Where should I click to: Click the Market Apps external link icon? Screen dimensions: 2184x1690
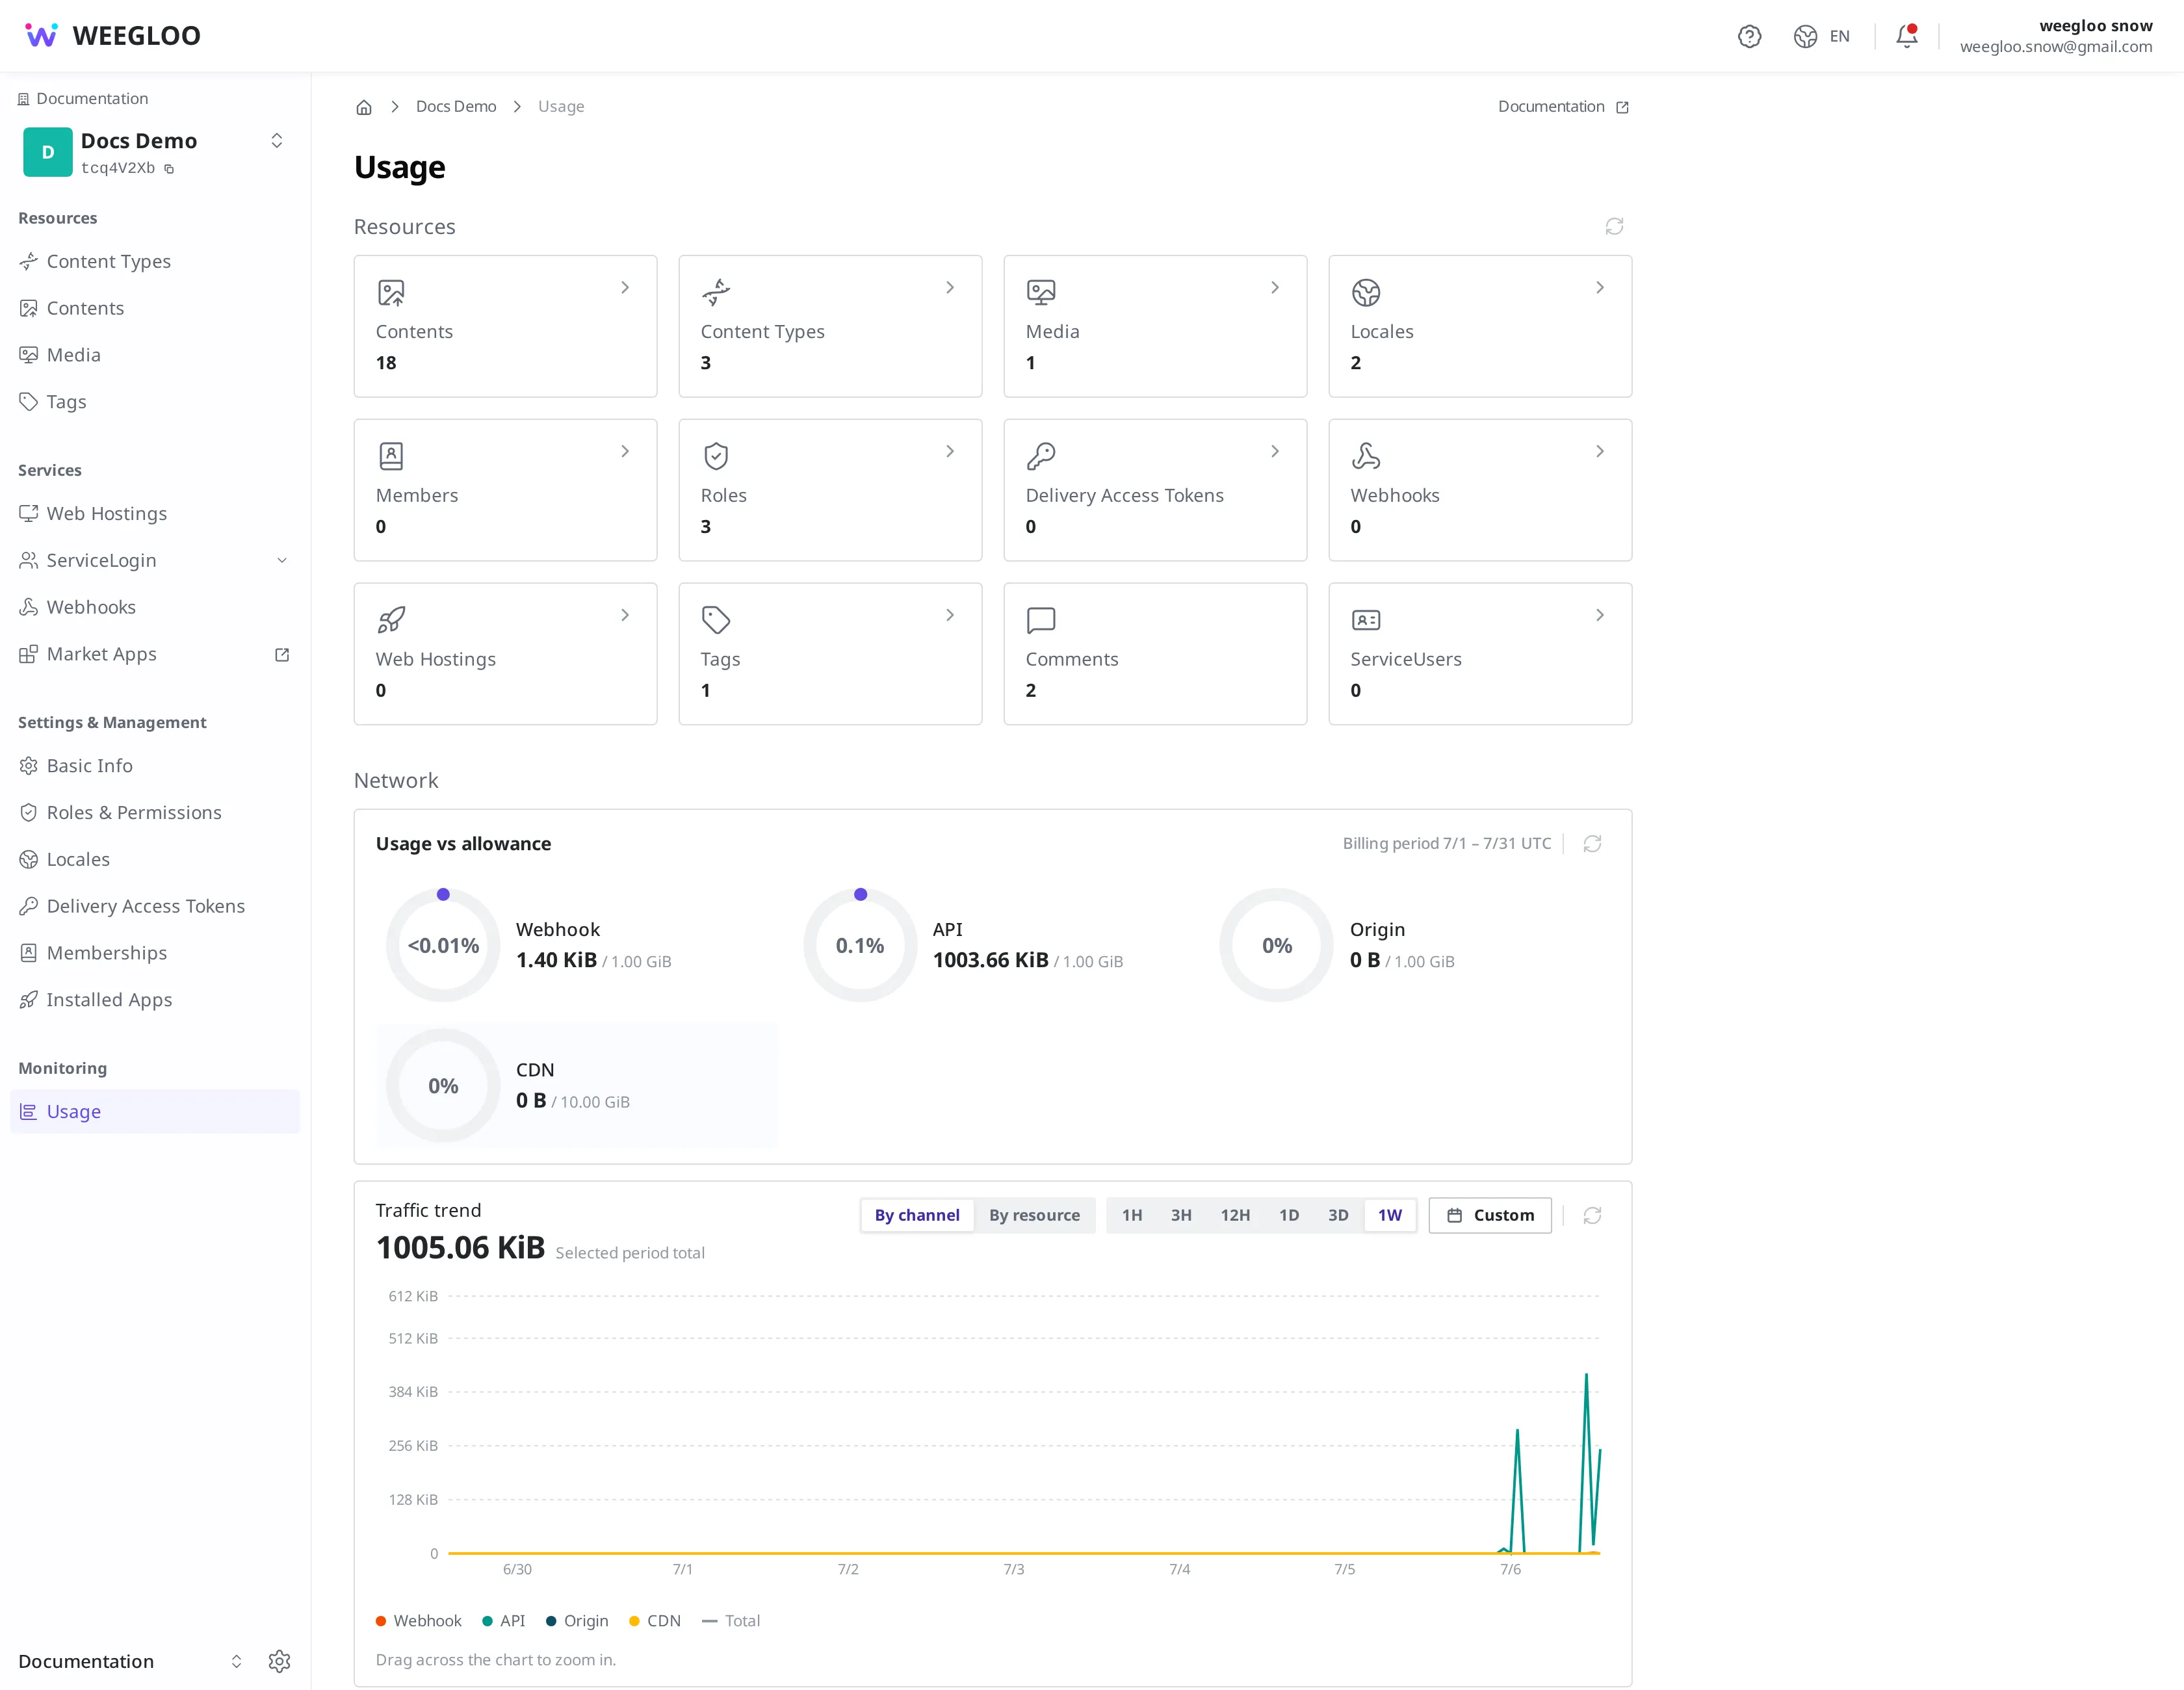(282, 655)
